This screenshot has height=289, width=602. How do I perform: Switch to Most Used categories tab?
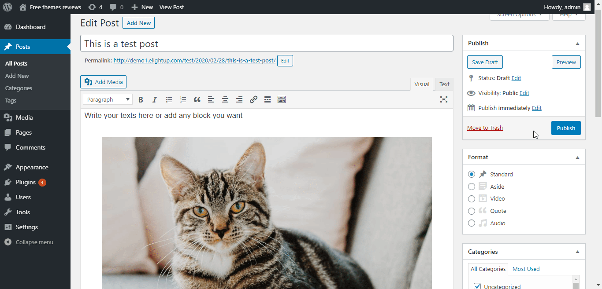(526, 269)
